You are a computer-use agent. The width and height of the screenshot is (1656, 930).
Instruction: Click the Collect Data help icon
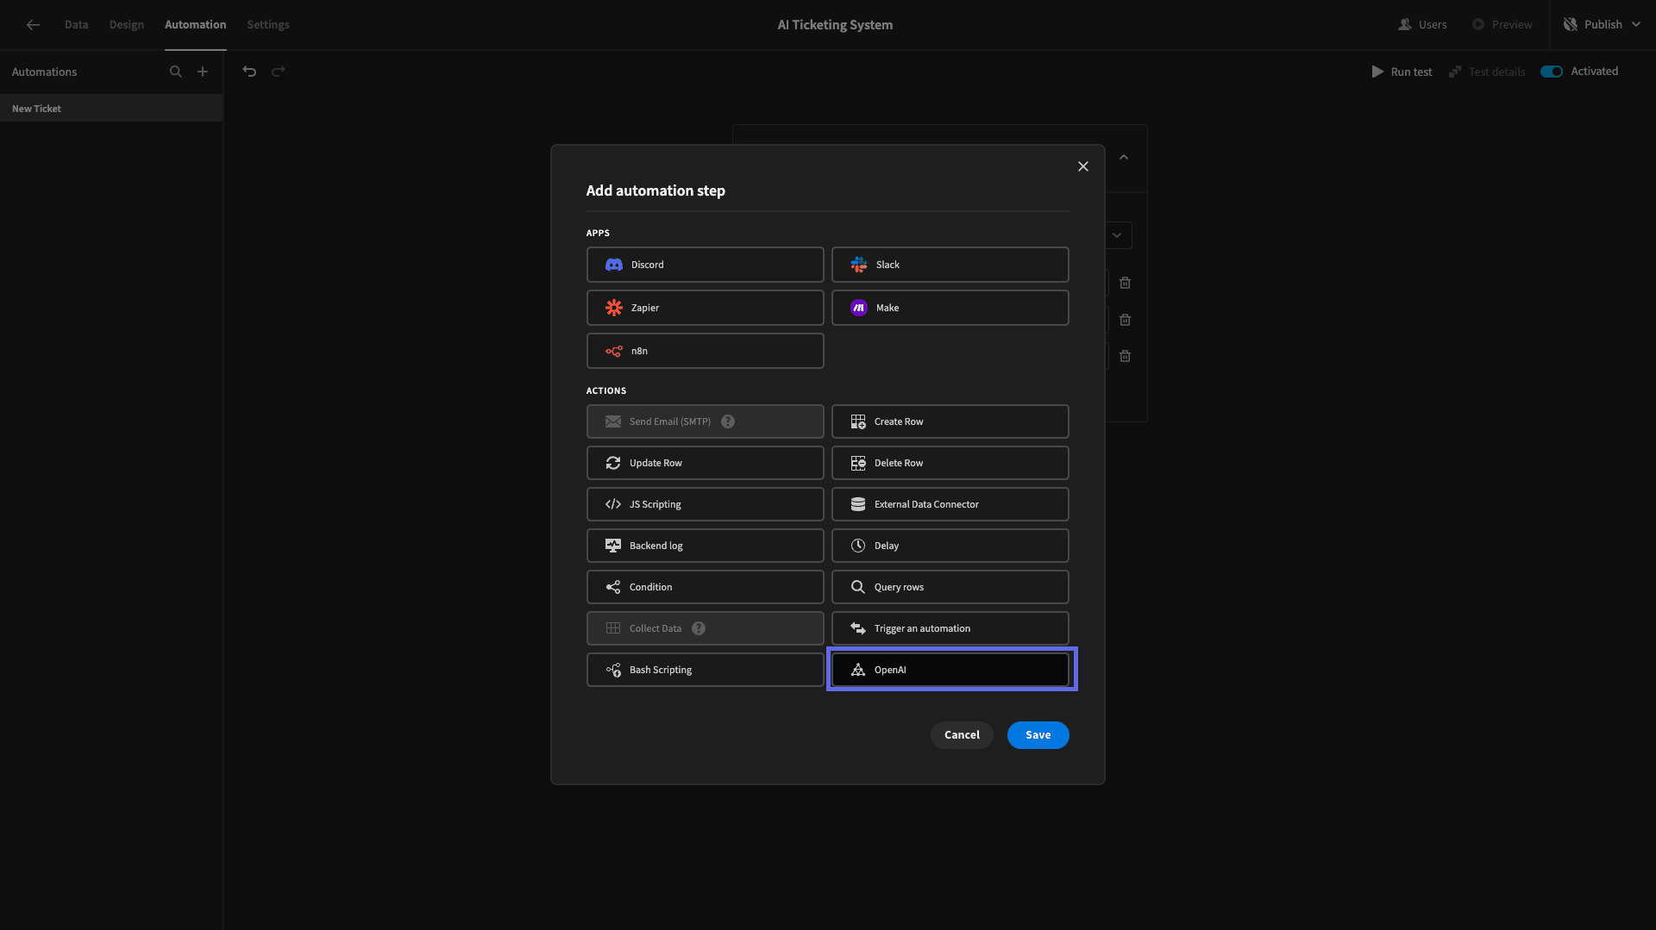[x=699, y=628]
